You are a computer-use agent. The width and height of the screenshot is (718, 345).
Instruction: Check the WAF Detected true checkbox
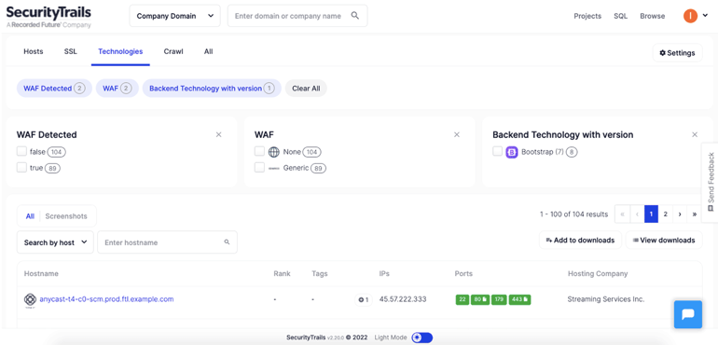pos(21,168)
